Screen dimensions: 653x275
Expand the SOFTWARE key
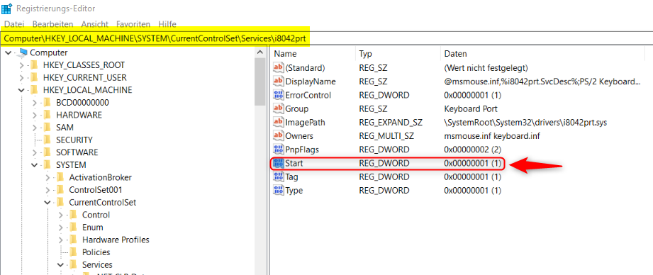pos(35,152)
